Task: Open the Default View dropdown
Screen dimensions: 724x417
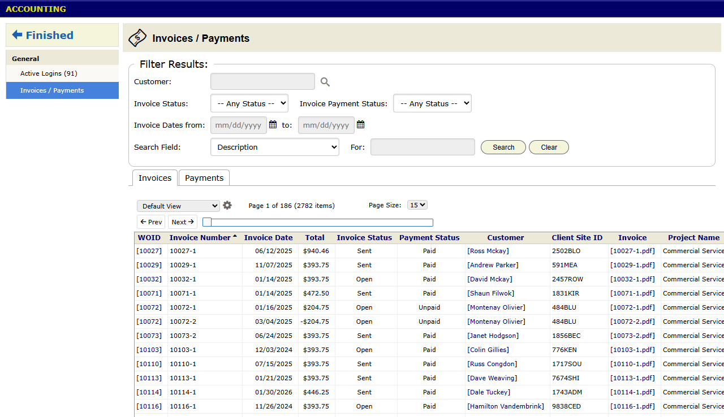Action: 178,206
